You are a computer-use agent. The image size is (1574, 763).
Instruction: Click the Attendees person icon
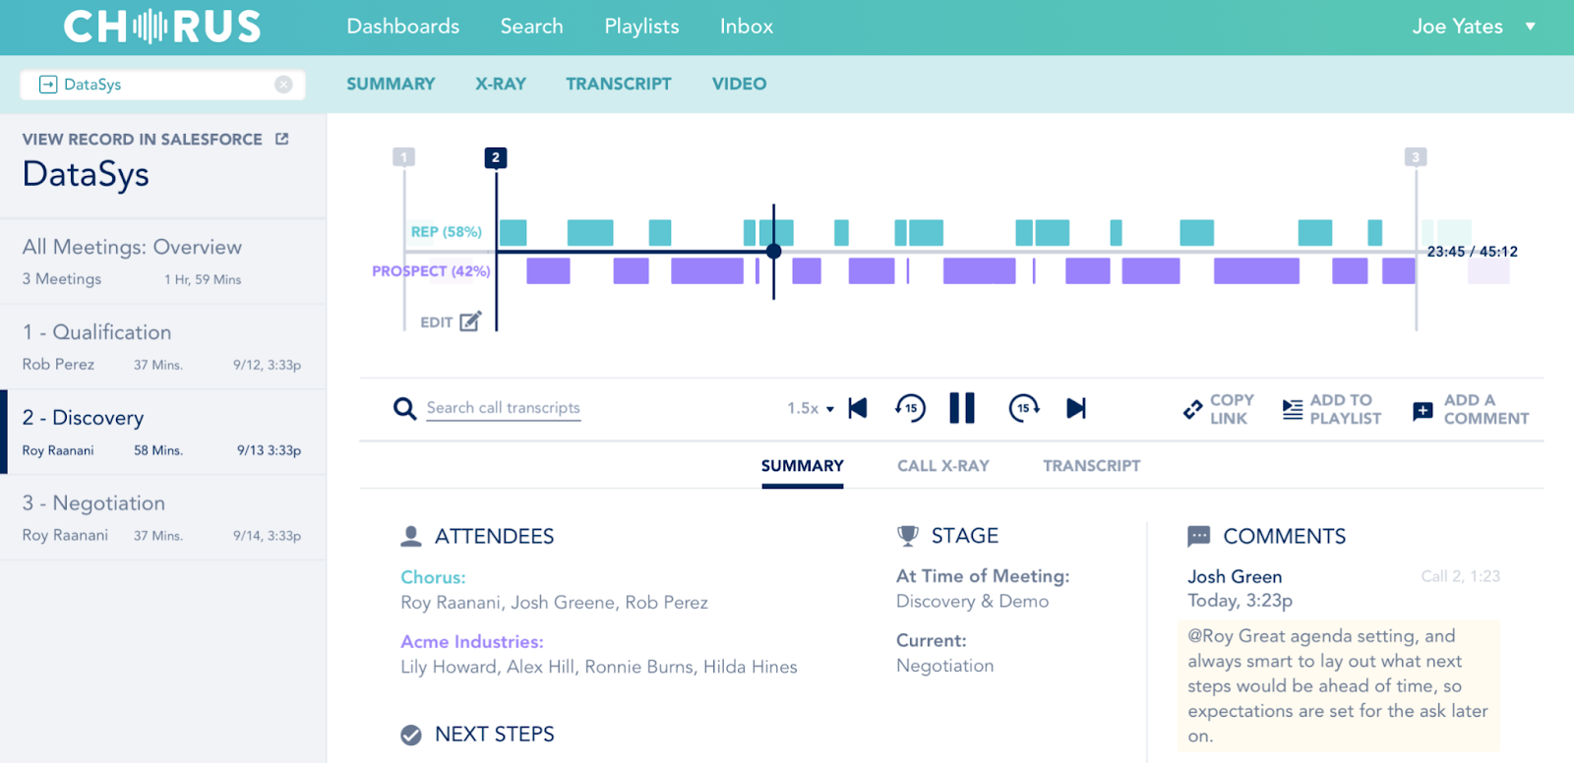click(x=411, y=536)
